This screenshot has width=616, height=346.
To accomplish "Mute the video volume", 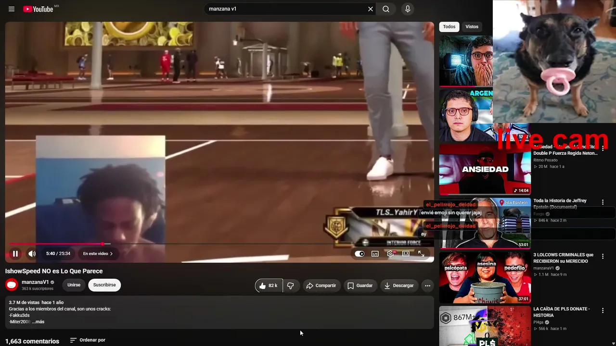I will pos(32,254).
